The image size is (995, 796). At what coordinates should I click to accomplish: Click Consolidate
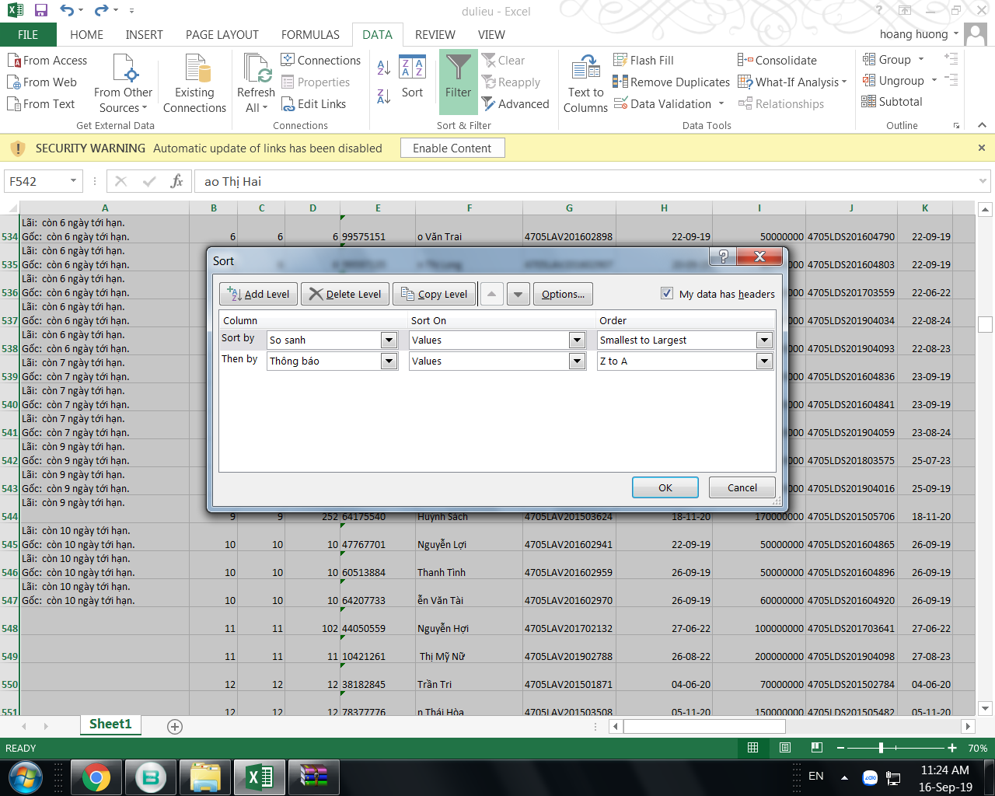(x=777, y=61)
